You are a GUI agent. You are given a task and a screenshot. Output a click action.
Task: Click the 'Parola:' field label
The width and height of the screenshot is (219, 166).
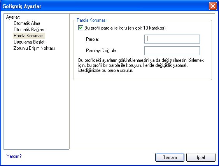click(x=93, y=39)
